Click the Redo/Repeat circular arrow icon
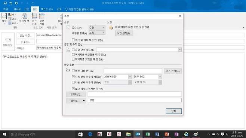The width and height of the screenshot is (246, 138). coord(16,3)
